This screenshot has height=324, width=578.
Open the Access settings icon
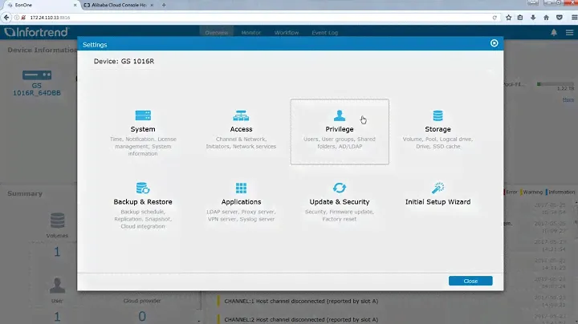click(x=241, y=115)
